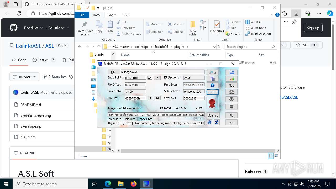Click the NET button beside File Size

[157, 98]
